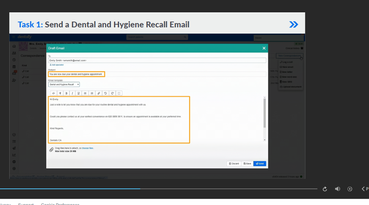369x205 pixels.
Task: Open the code view icon in the toolbar
Action: 54,93
